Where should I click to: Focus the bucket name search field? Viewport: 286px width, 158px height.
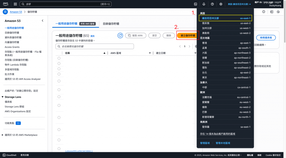point(95,46)
